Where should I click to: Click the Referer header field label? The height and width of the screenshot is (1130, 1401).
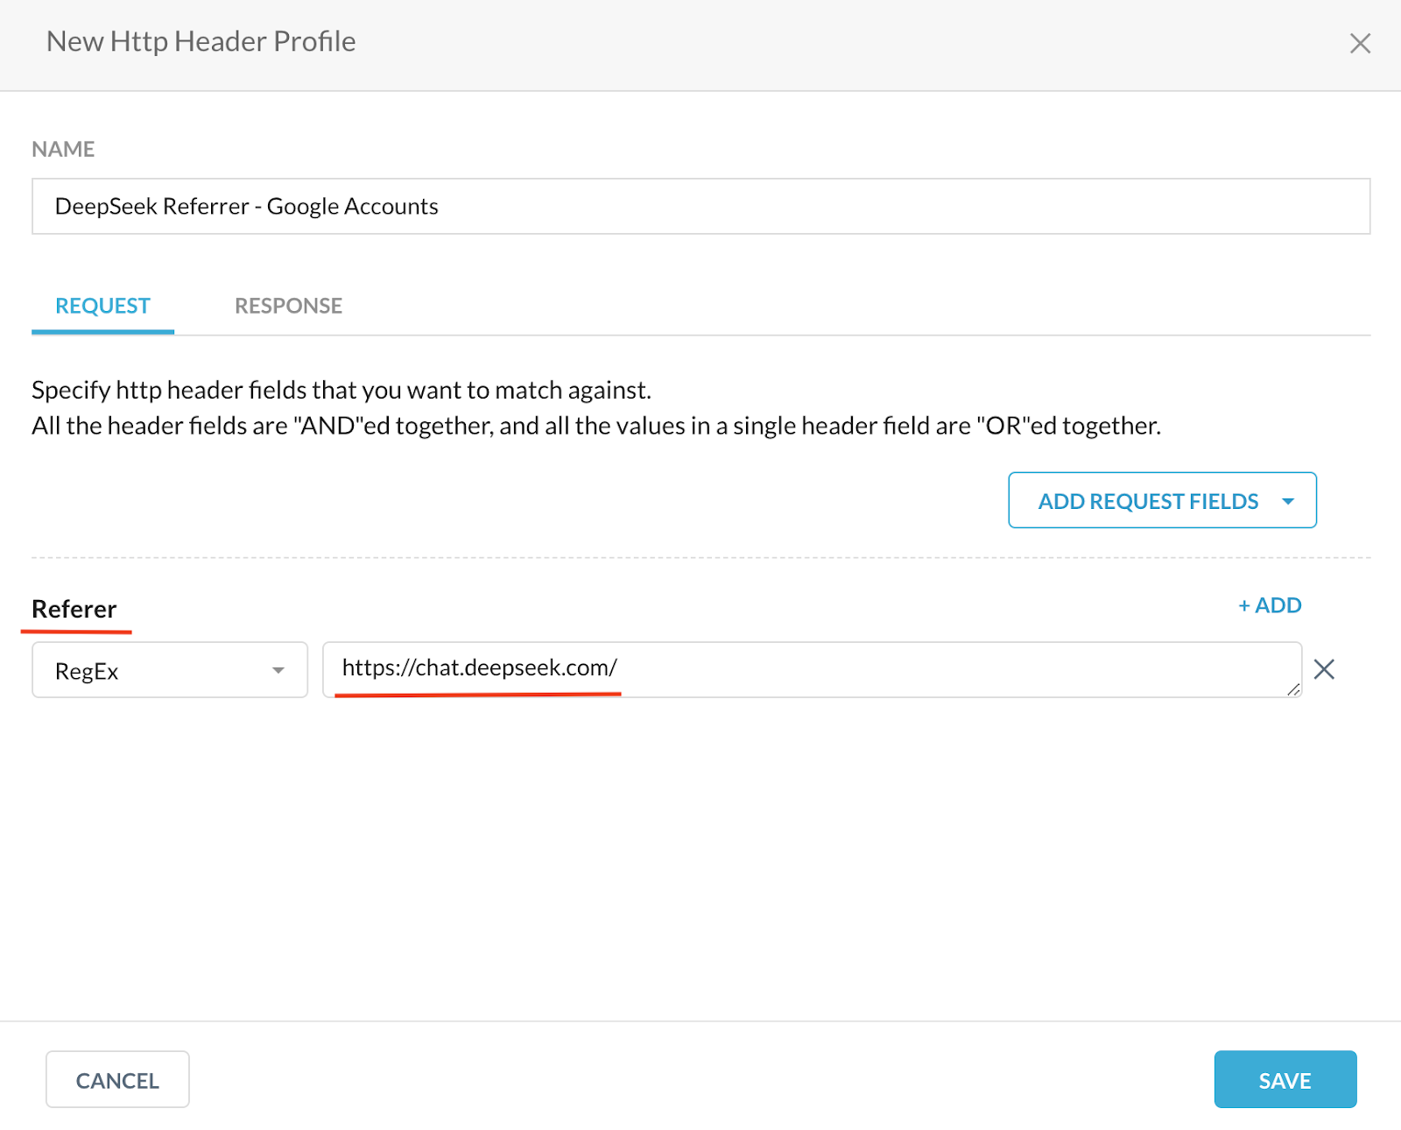[x=74, y=609]
